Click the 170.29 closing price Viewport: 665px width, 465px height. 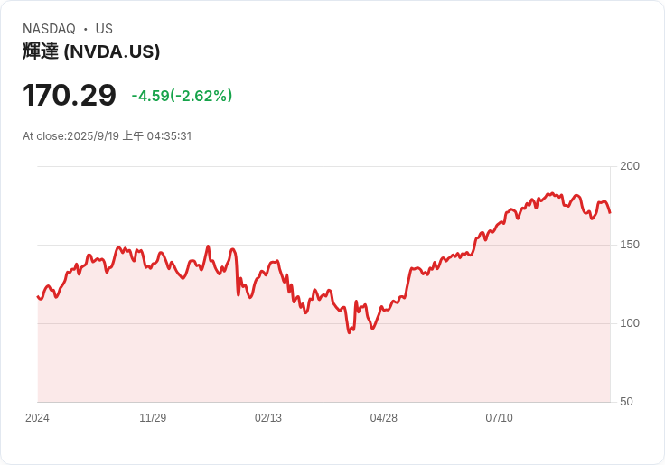click(x=70, y=95)
